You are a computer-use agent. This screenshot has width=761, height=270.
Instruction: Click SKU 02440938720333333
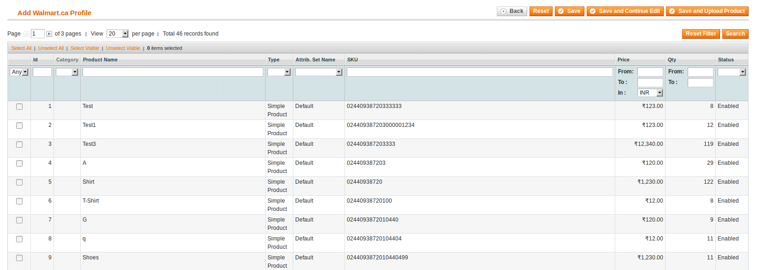[374, 106]
